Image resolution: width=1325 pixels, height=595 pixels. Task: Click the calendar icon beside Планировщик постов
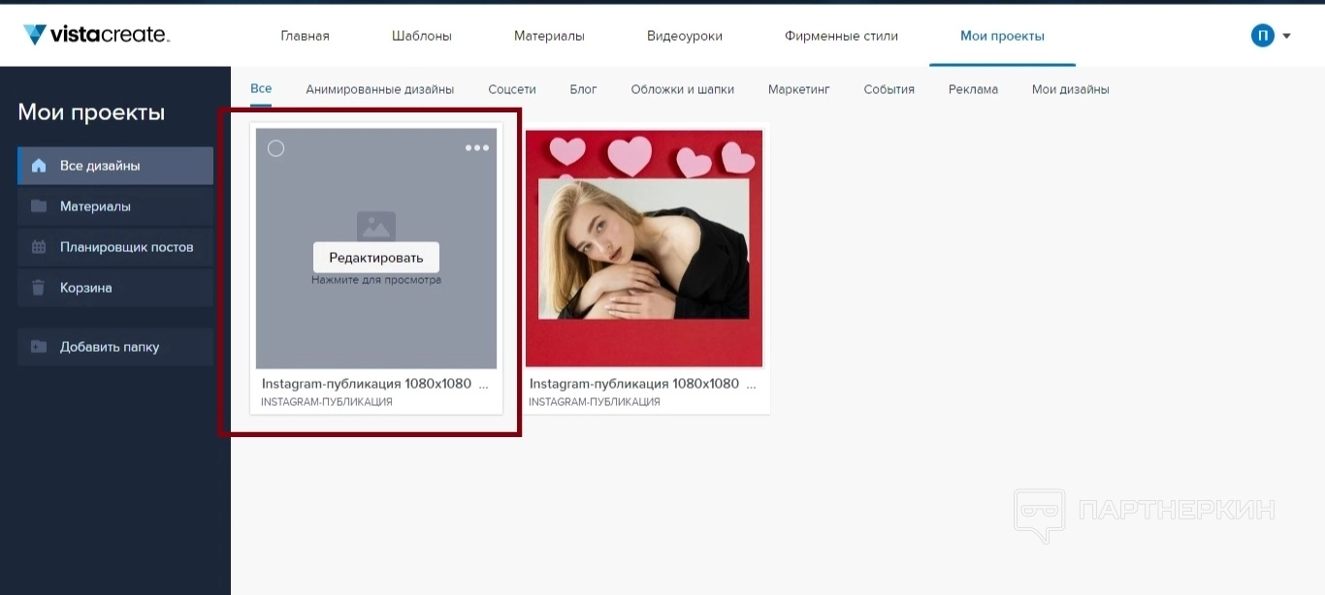[x=39, y=247]
